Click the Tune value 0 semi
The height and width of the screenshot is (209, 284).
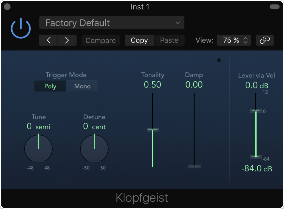[38, 126]
